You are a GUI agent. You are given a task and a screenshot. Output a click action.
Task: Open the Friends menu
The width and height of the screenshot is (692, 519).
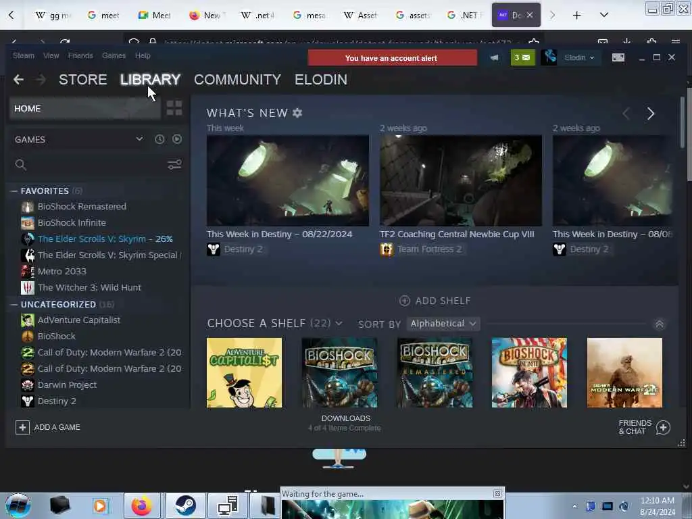pos(80,55)
